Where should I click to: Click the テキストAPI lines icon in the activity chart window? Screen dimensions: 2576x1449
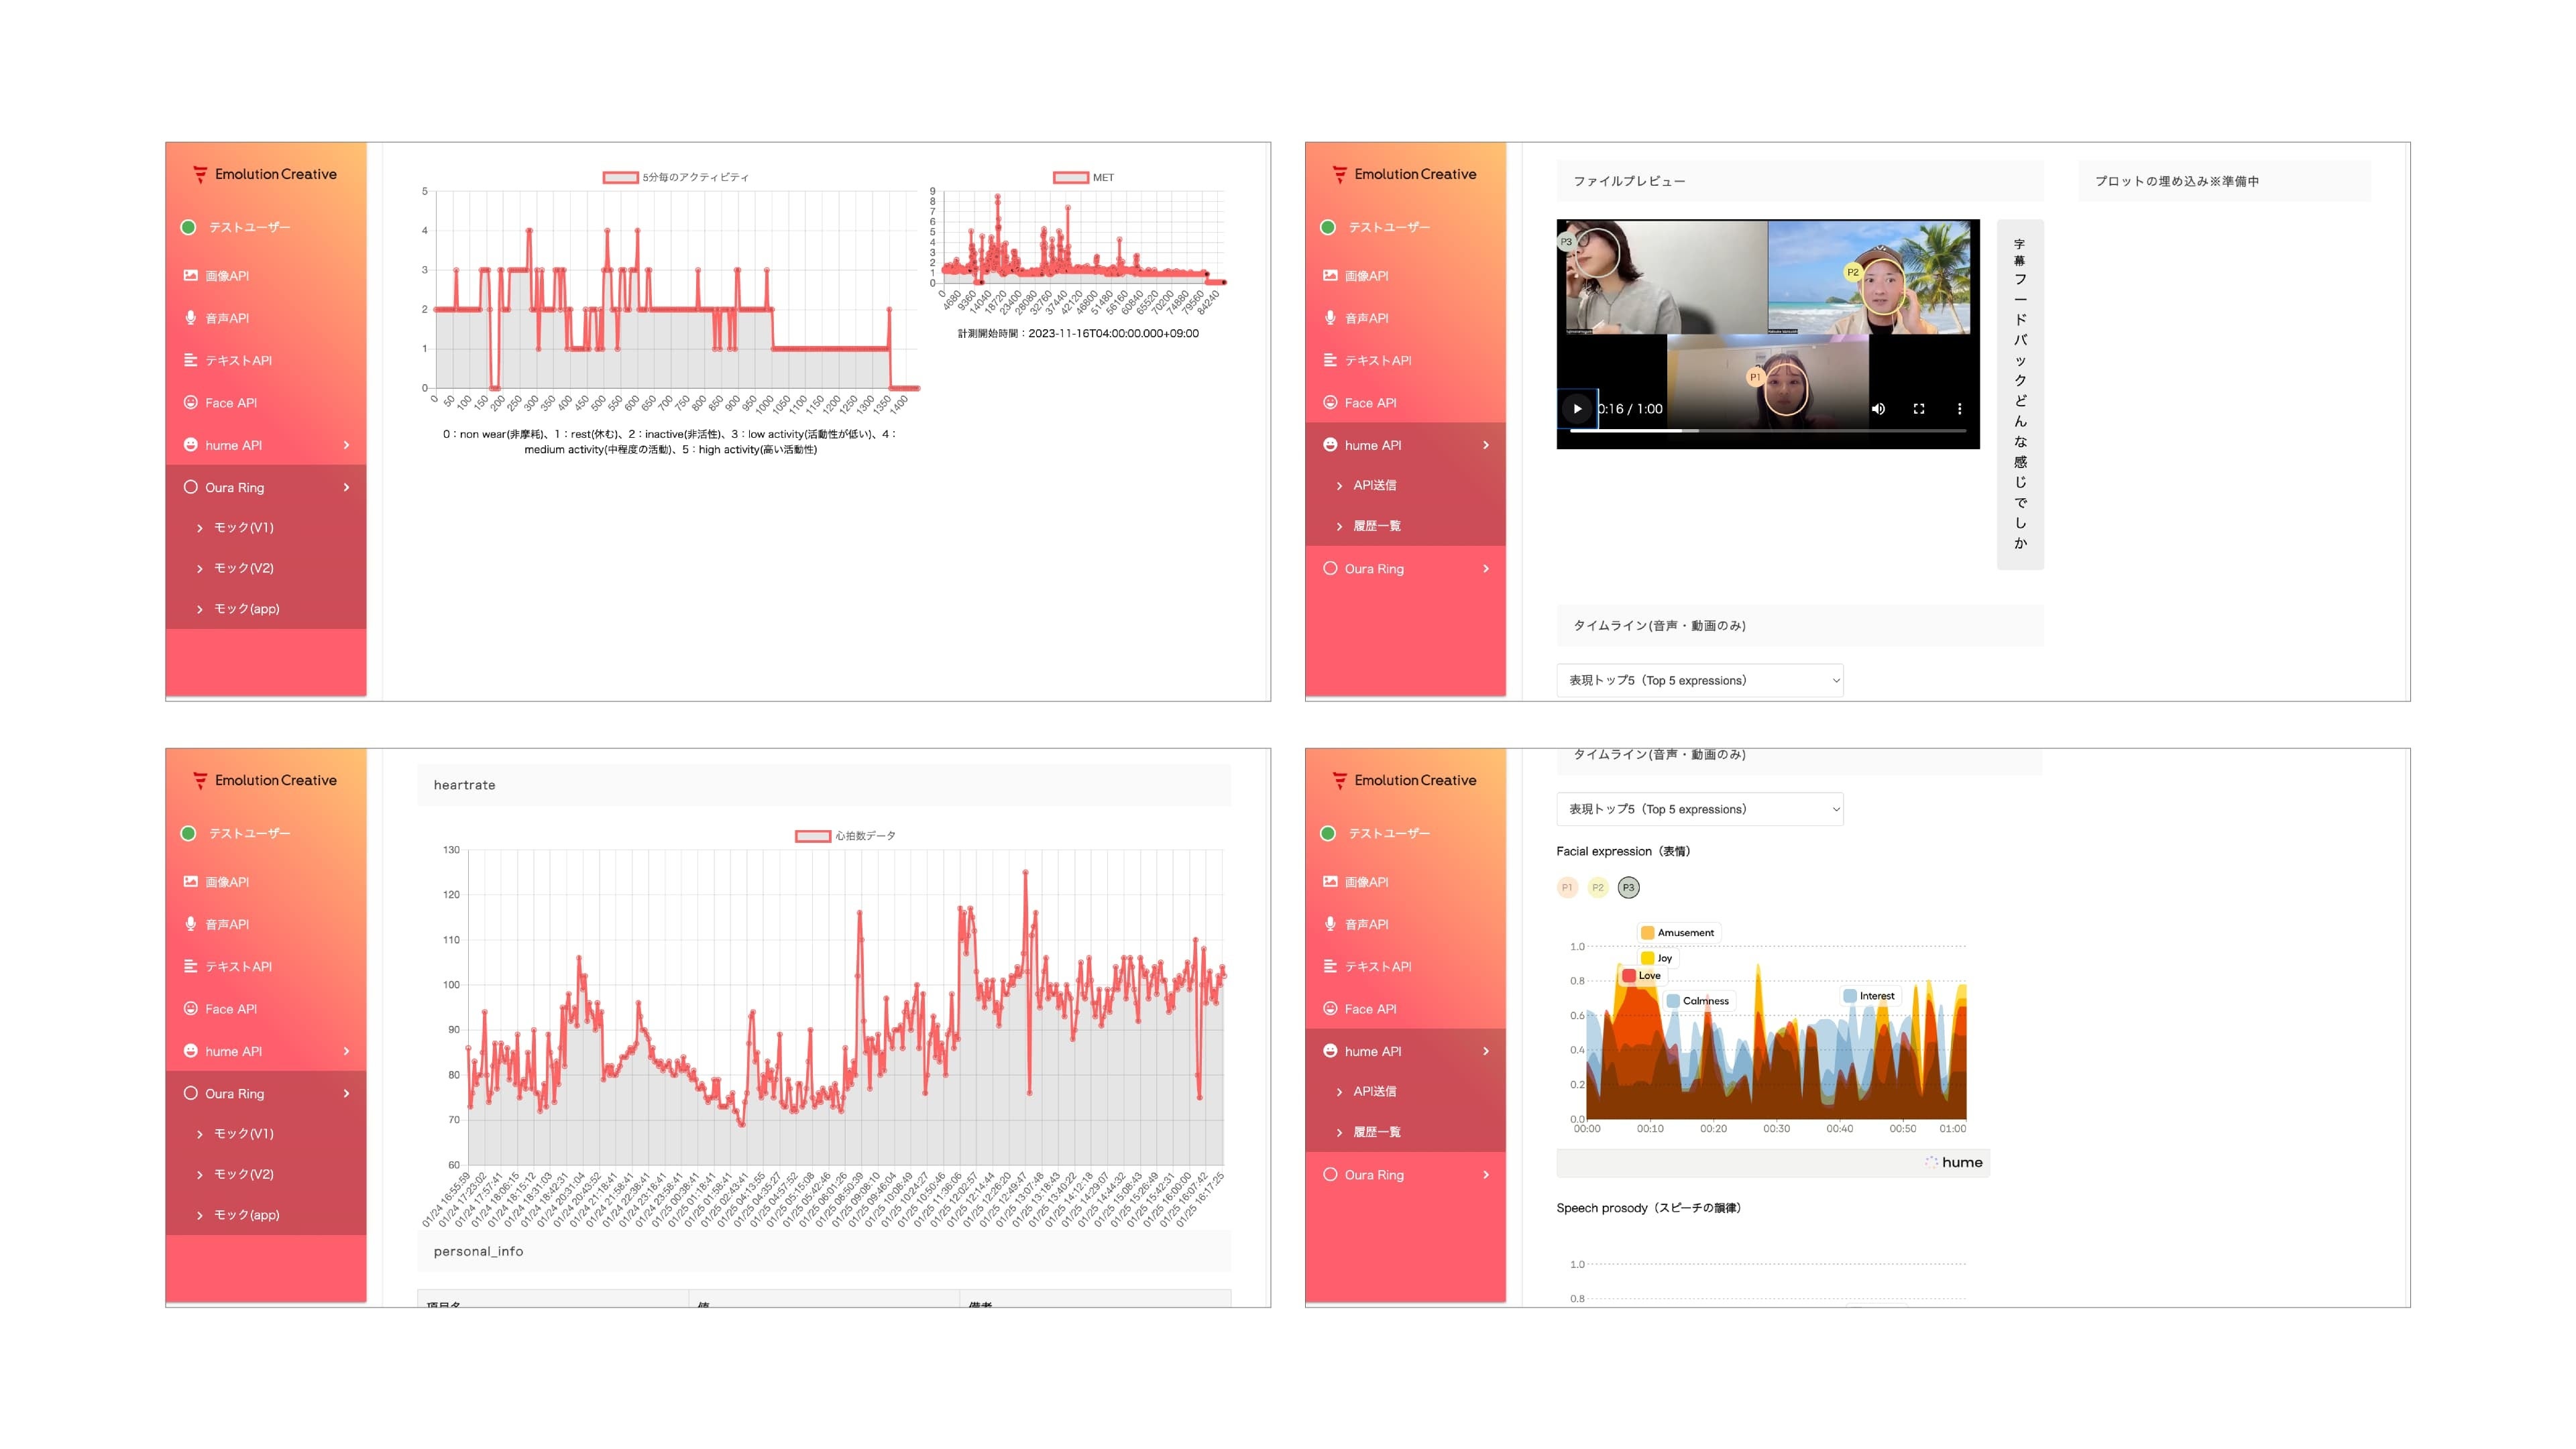pyautogui.click(x=190, y=360)
